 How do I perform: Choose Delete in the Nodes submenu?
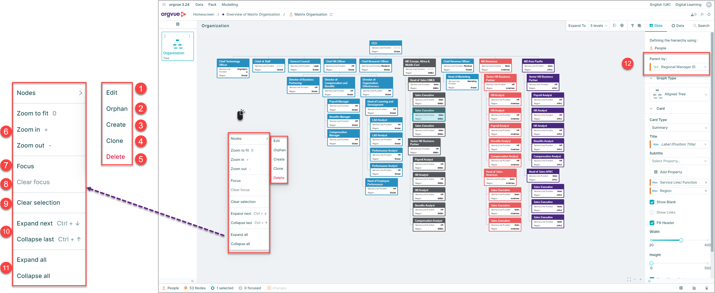(x=279, y=178)
